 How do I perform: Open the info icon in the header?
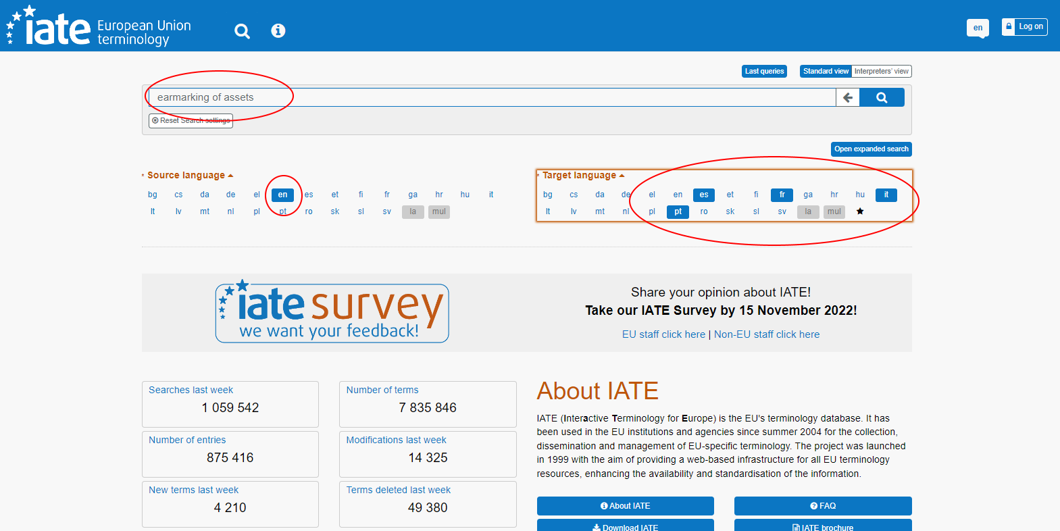coord(278,31)
